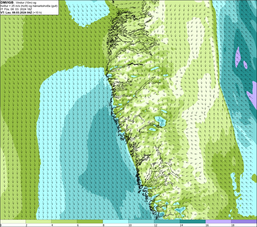257x227 pixels.
Task: Click the DMI/IGB title text
Action: click(x=7, y=3)
